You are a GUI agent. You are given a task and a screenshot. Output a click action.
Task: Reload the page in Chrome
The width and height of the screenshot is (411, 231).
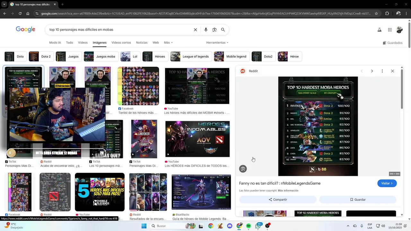point(20,13)
